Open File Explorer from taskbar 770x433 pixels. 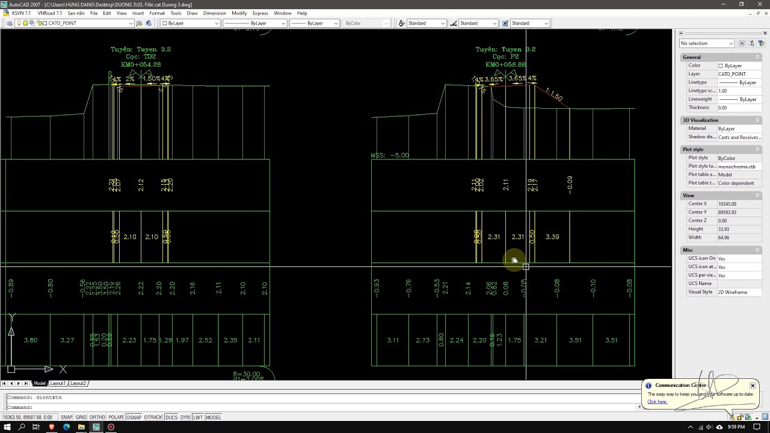tap(81, 427)
